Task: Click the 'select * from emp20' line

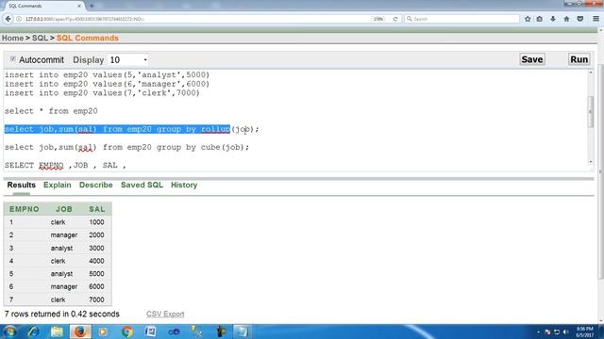Action: tap(51, 111)
